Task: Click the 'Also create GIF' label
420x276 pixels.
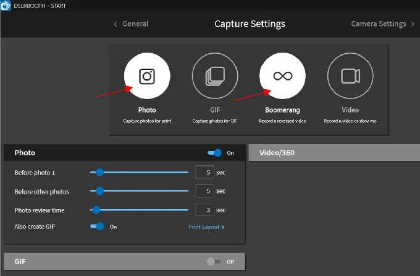Action: (35, 226)
